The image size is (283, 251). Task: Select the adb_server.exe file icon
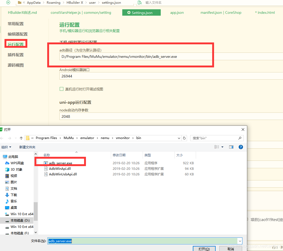coord(46,163)
